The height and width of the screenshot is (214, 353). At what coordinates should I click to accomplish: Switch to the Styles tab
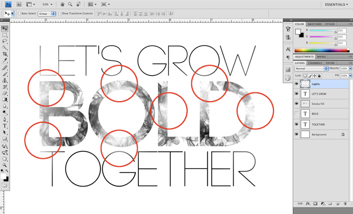(330, 24)
